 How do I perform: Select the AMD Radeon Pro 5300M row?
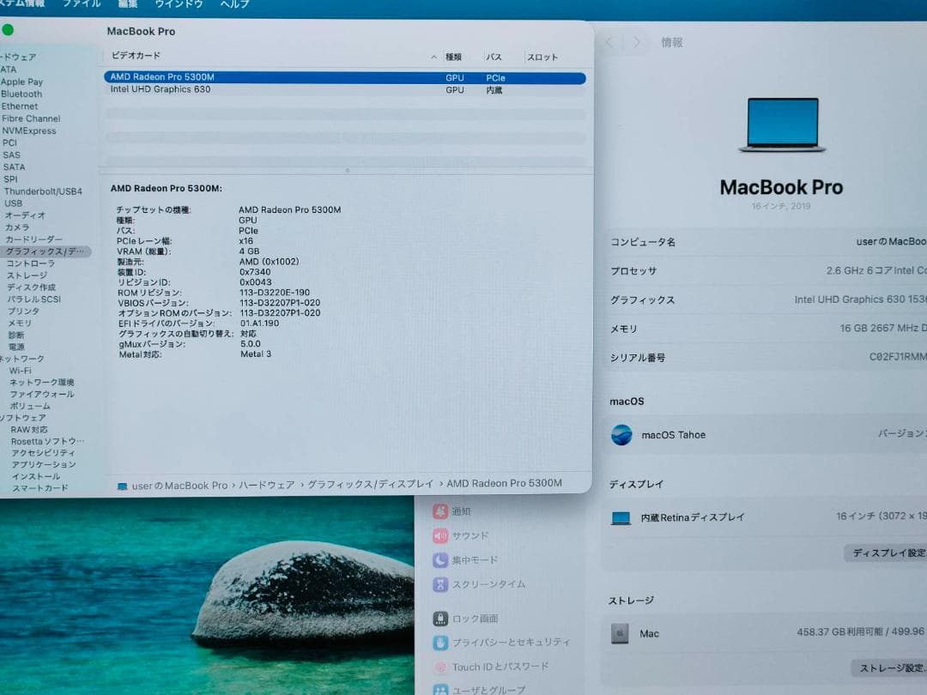(x=345, y=77)
